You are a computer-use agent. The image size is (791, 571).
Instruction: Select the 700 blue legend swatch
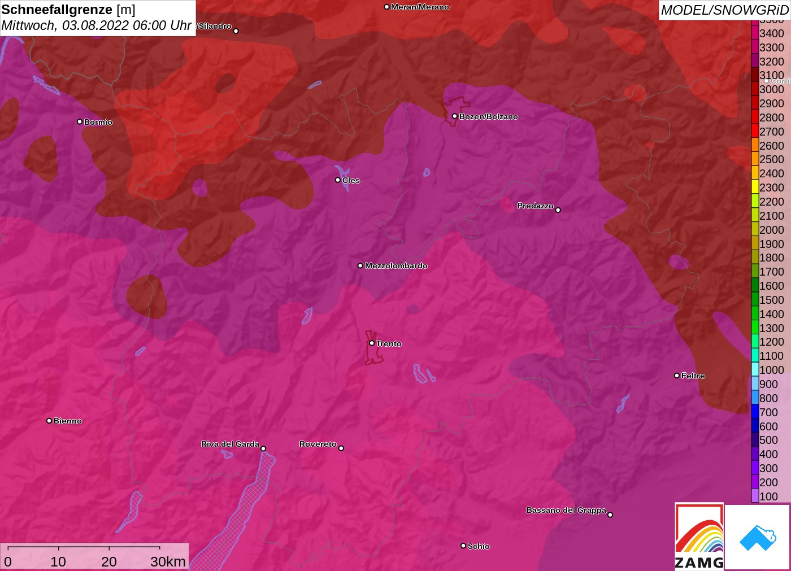[x=755, y=412]
